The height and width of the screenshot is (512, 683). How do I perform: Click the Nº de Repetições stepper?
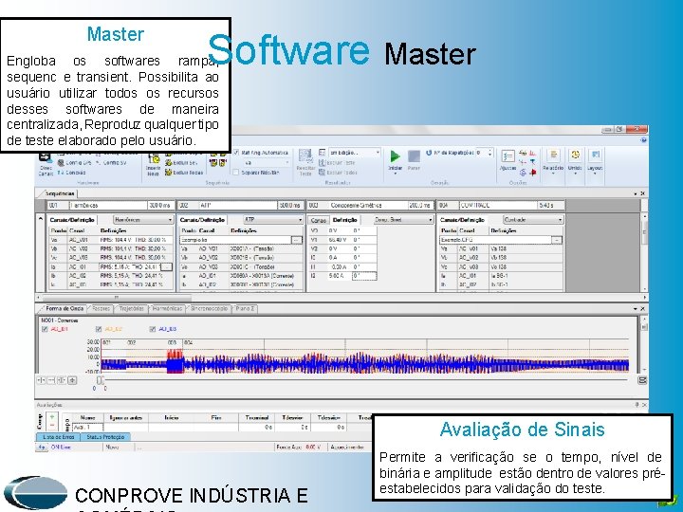tap(489, 153)
